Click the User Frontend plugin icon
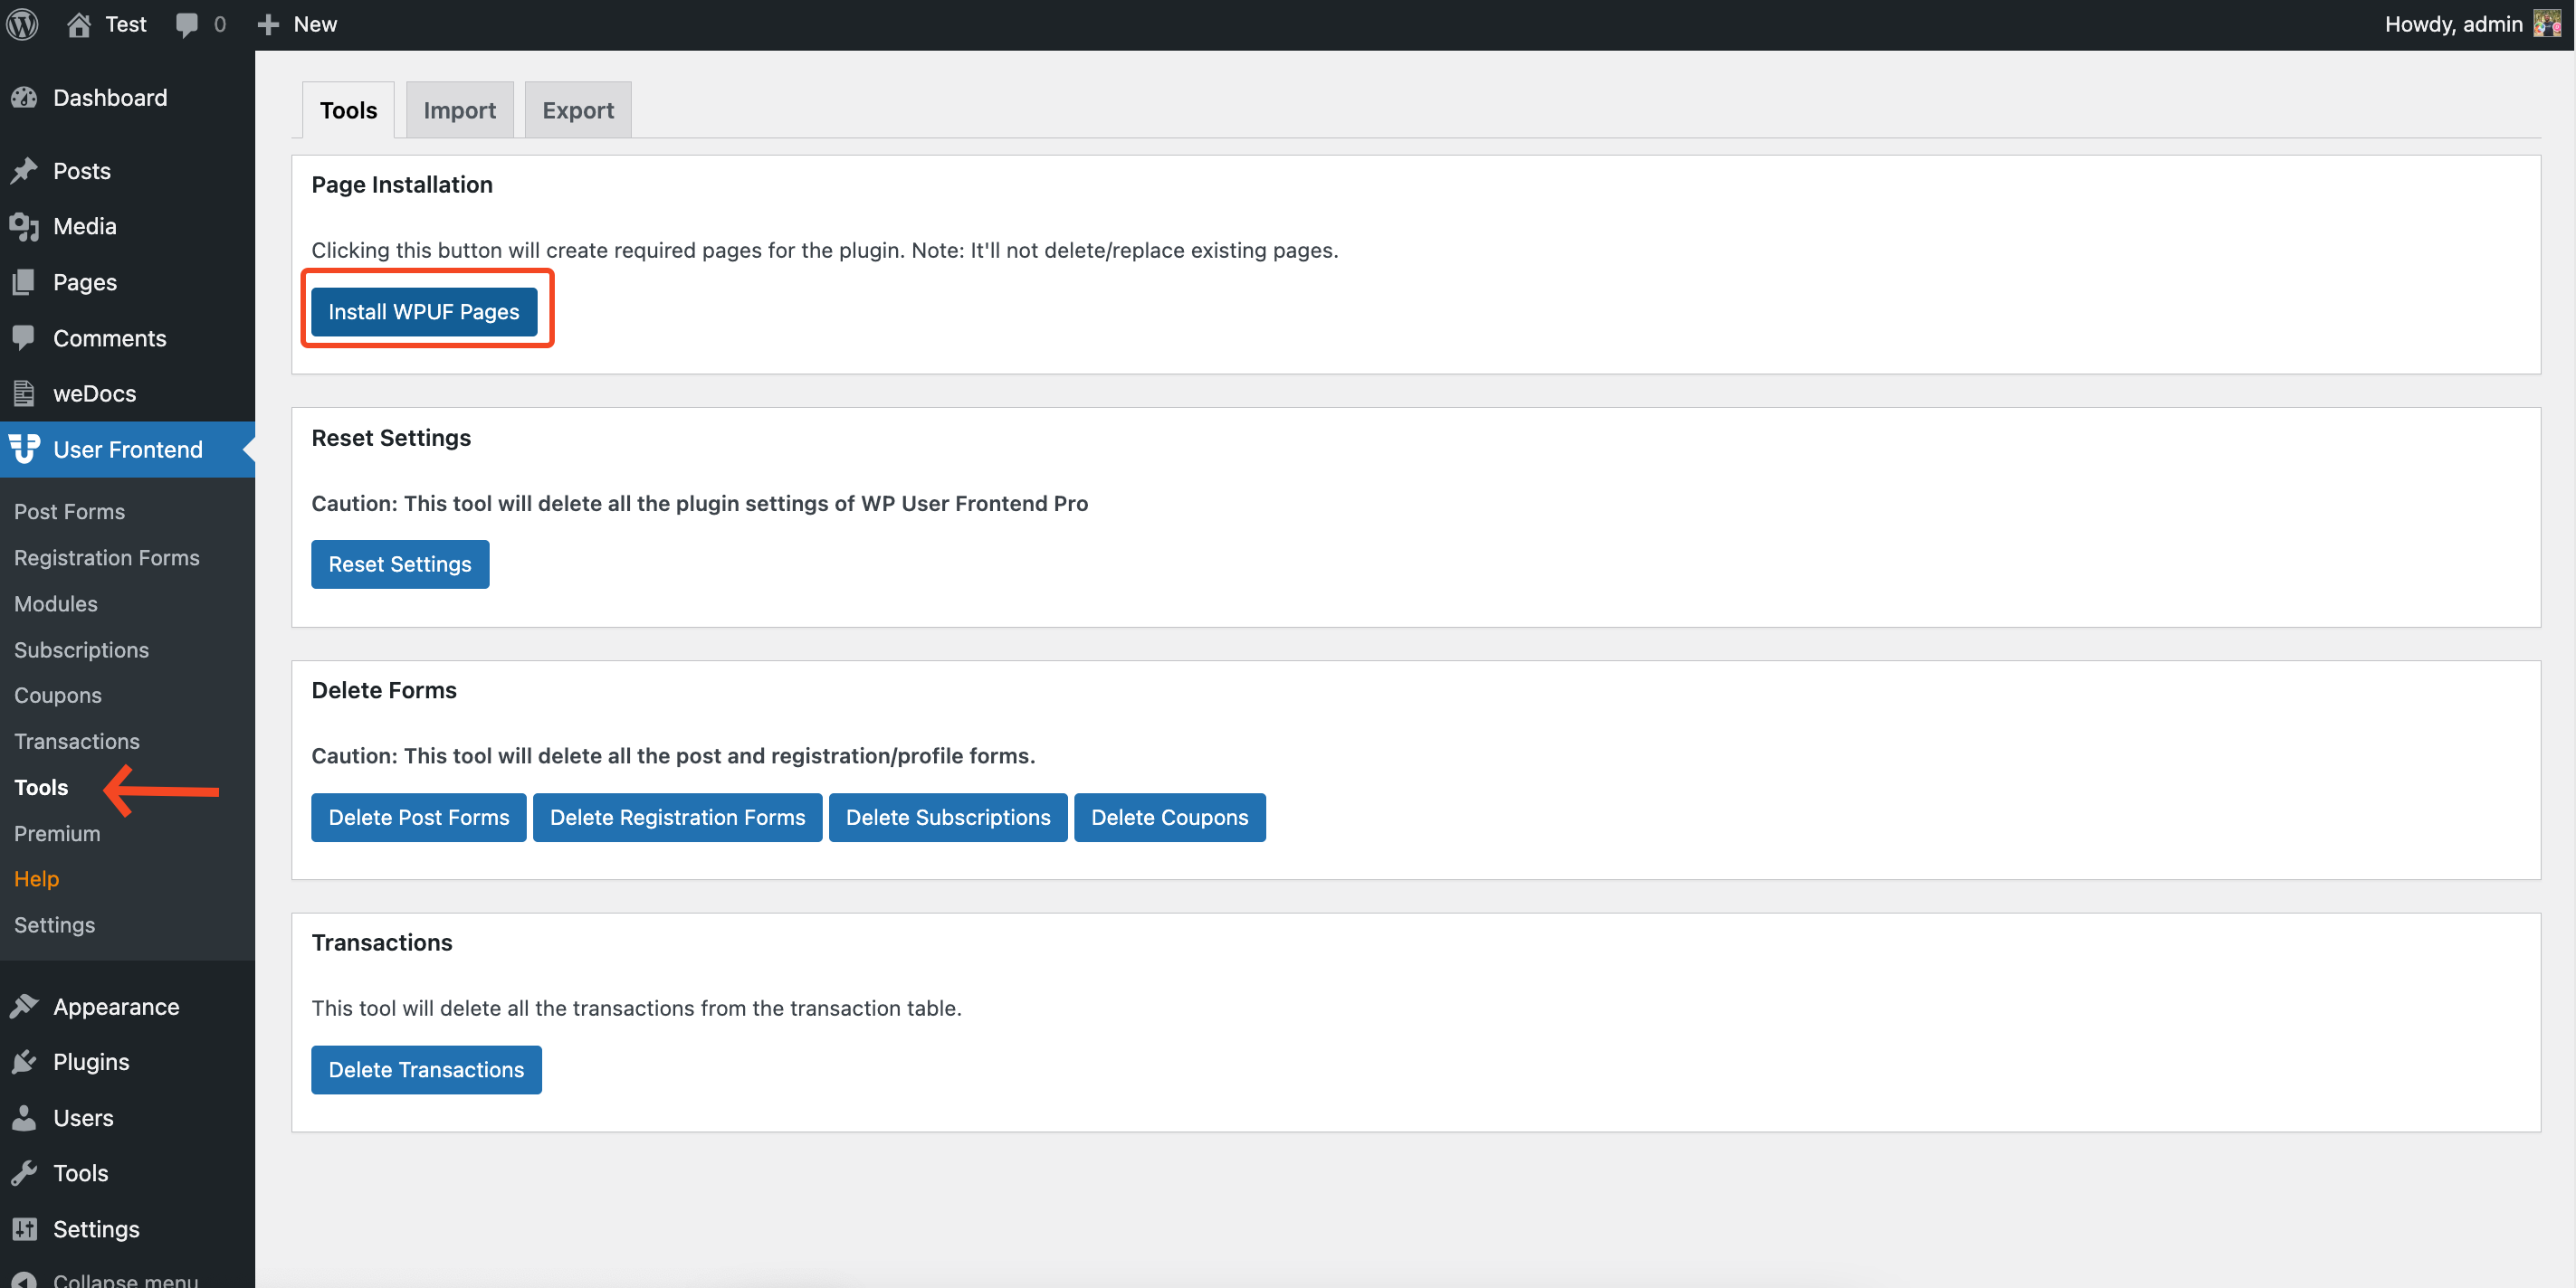The image size is (2576, 1288). pyautogui.click(x=24, y=449)
